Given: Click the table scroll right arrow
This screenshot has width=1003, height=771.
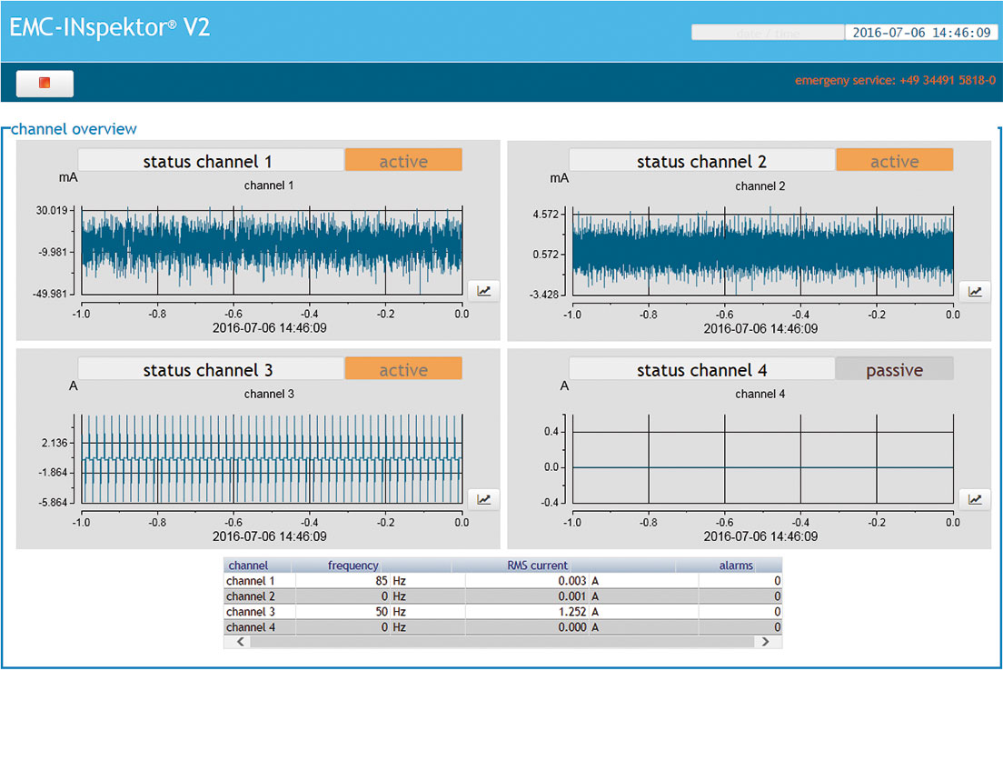Looking at the screenshot, I should click(x=765, y=642).
